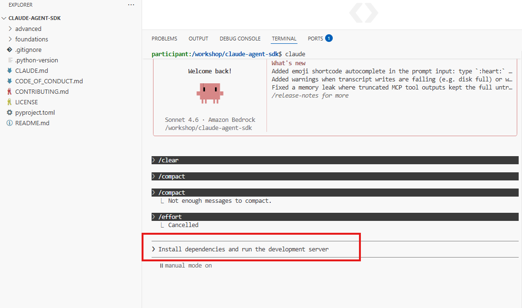Expand the advanced folder

28,29
